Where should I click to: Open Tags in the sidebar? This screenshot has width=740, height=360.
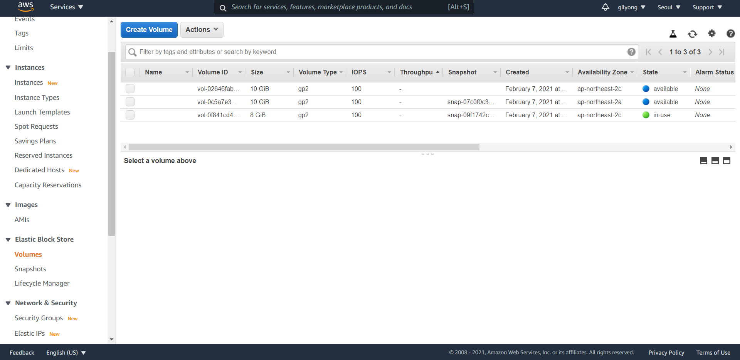[x=22, y=33]
